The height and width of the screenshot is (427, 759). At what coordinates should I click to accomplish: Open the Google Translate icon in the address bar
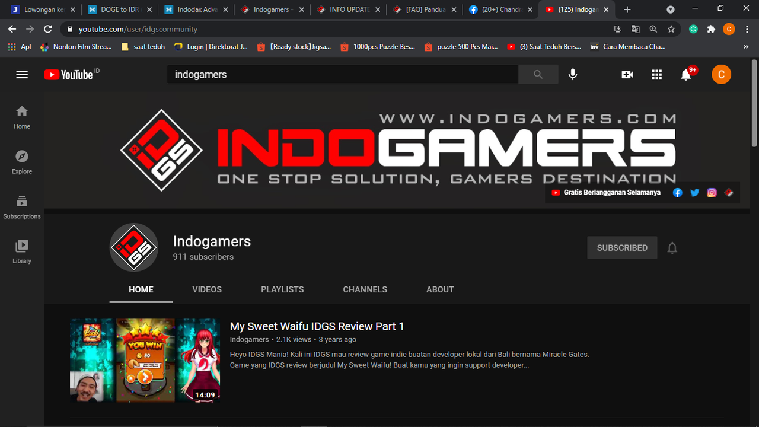636,29
